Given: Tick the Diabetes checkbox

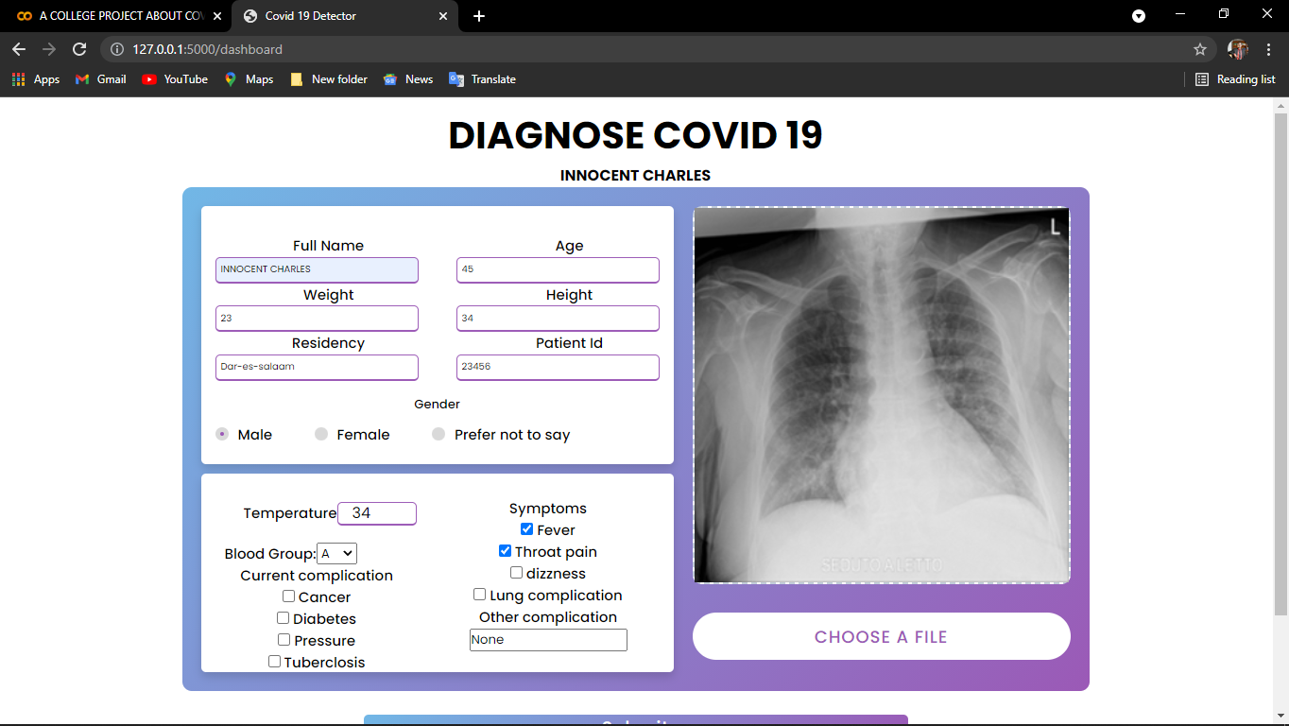Looking at the screenshot, I should click(284, 618).
